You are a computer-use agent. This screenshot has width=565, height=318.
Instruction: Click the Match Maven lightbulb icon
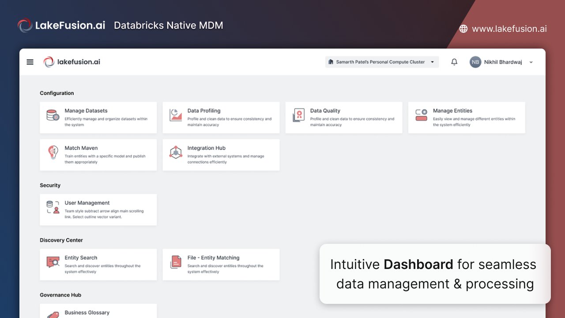(53, 152)
